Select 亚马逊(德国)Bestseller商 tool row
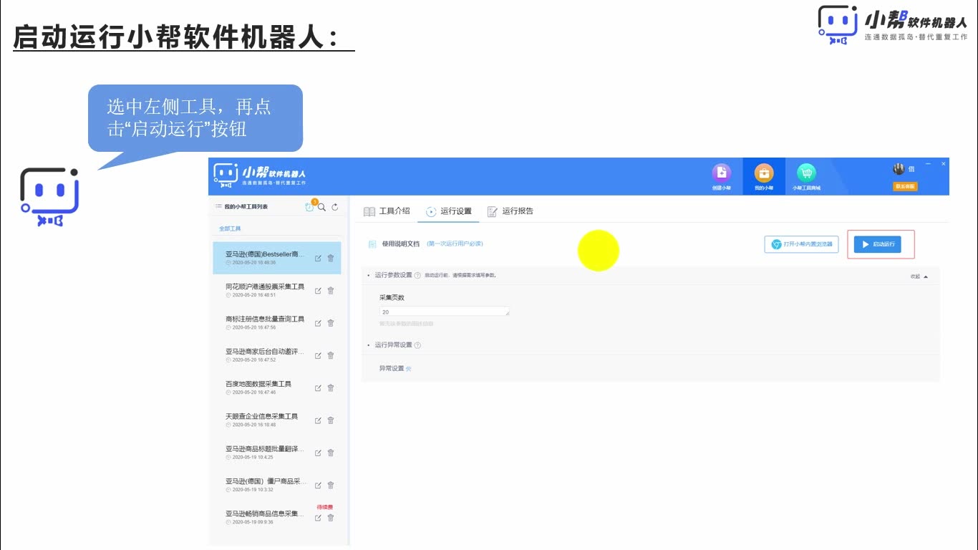978x550 pixels. (x=277, y=258)
